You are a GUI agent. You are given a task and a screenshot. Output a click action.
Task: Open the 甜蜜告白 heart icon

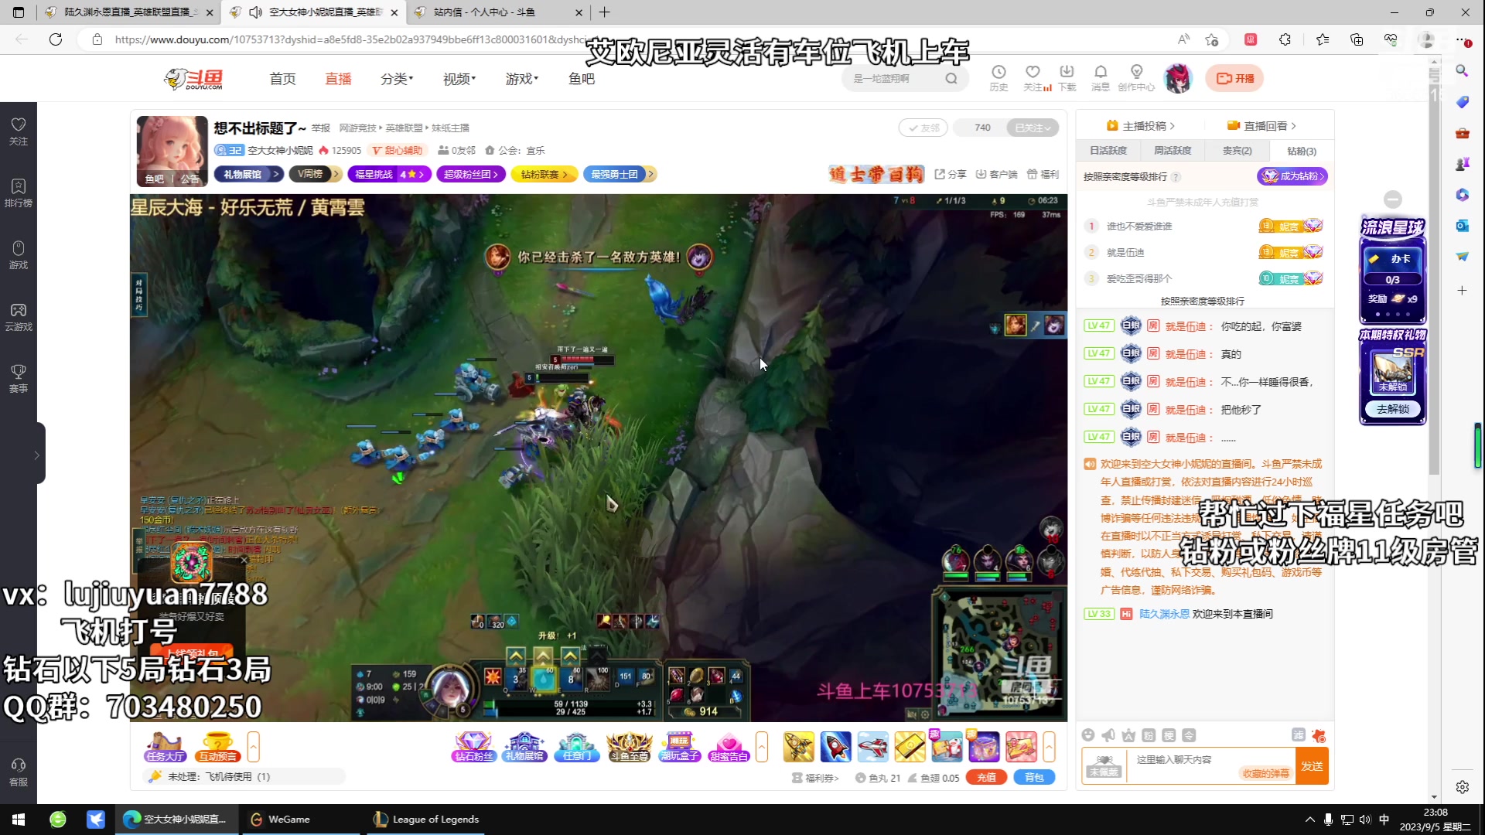[729, 747]
